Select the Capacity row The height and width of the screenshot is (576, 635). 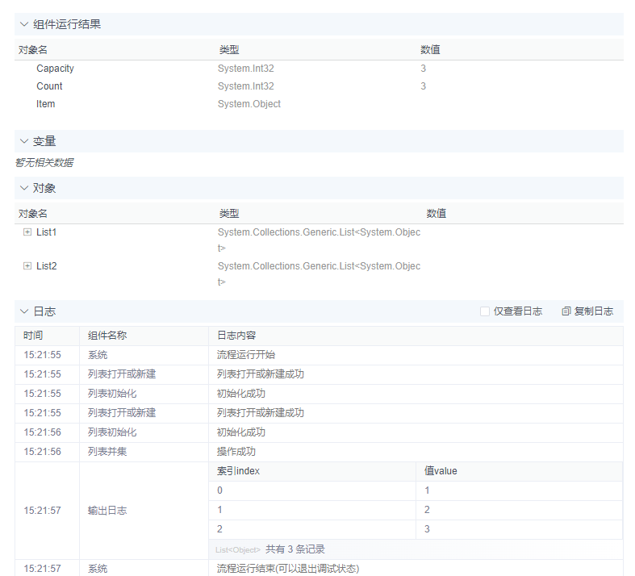[55, 69]
